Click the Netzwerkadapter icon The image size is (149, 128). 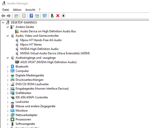pos(12,115)
